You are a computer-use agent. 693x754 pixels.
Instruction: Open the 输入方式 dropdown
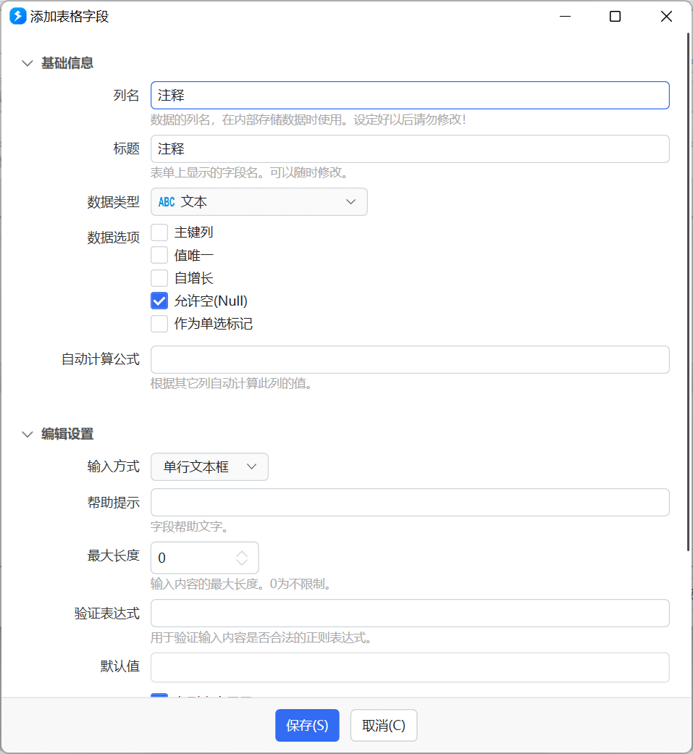click(210, 466)
